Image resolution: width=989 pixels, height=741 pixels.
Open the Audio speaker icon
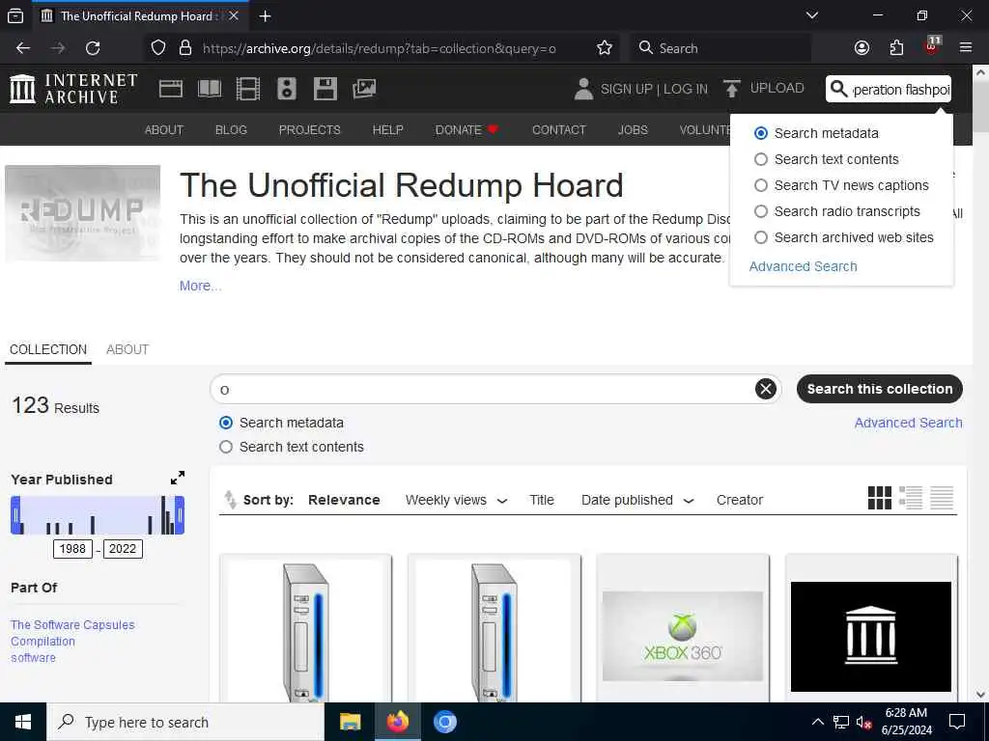coord(286,89)
